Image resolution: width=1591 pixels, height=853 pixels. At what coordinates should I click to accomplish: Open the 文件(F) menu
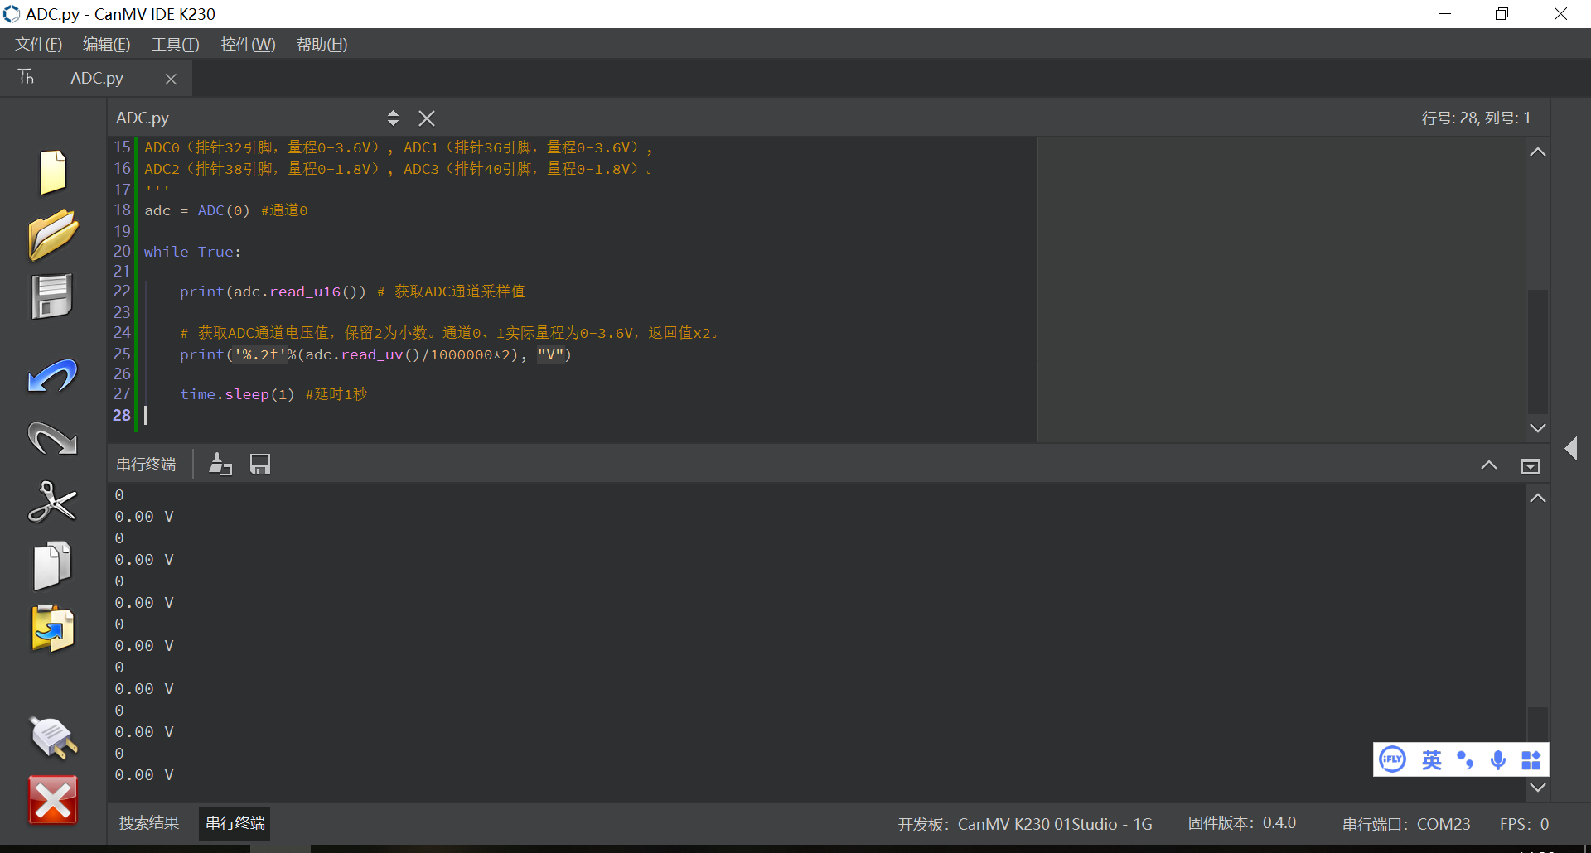pyautogui.click(x=39, y=45)
